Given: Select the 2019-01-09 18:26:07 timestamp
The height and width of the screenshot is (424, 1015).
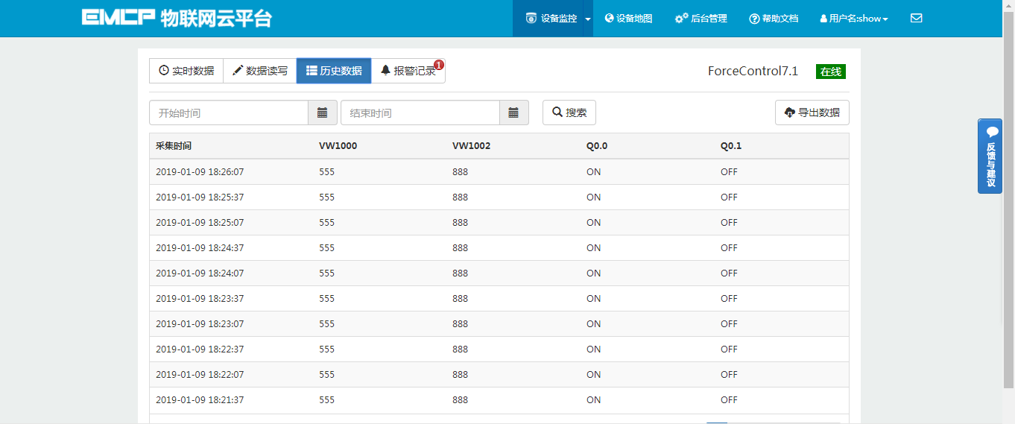Looking at the screenshot, I should [200, 171].
